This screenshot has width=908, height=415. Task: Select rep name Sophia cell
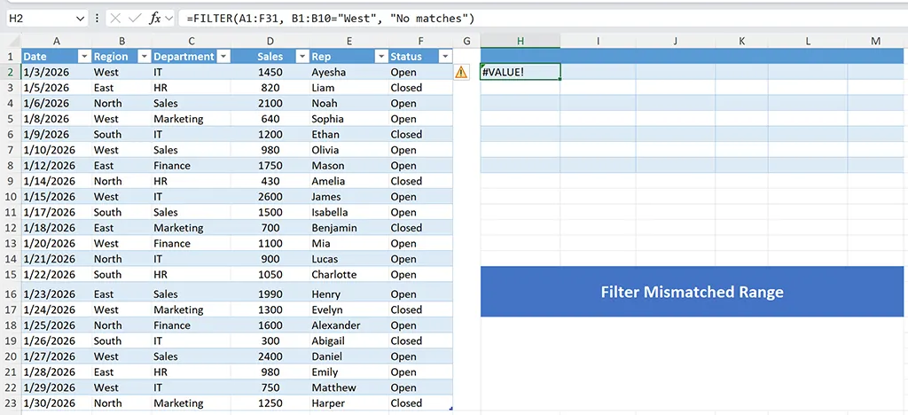[349, 119]
